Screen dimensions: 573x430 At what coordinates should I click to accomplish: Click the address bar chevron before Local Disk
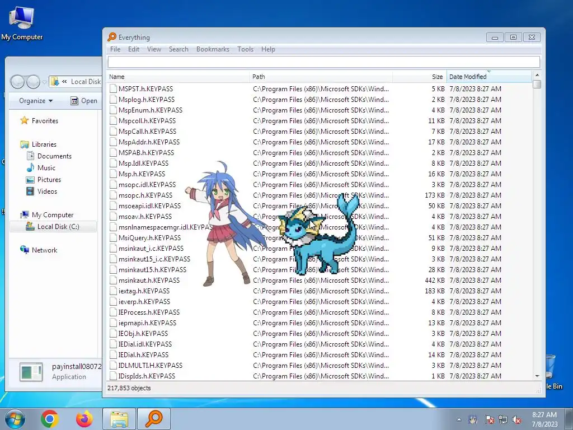64,82
